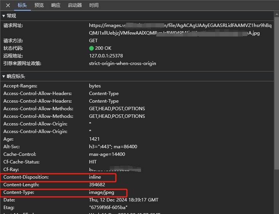Open the 时间 tab

click(94, 5)
